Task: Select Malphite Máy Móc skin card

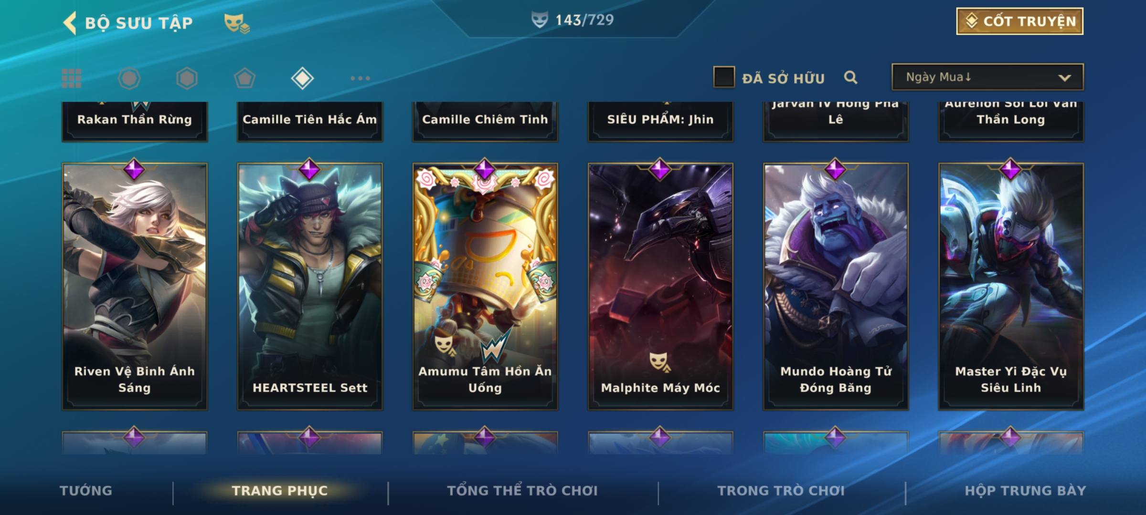Action: (x=660, y=286)
